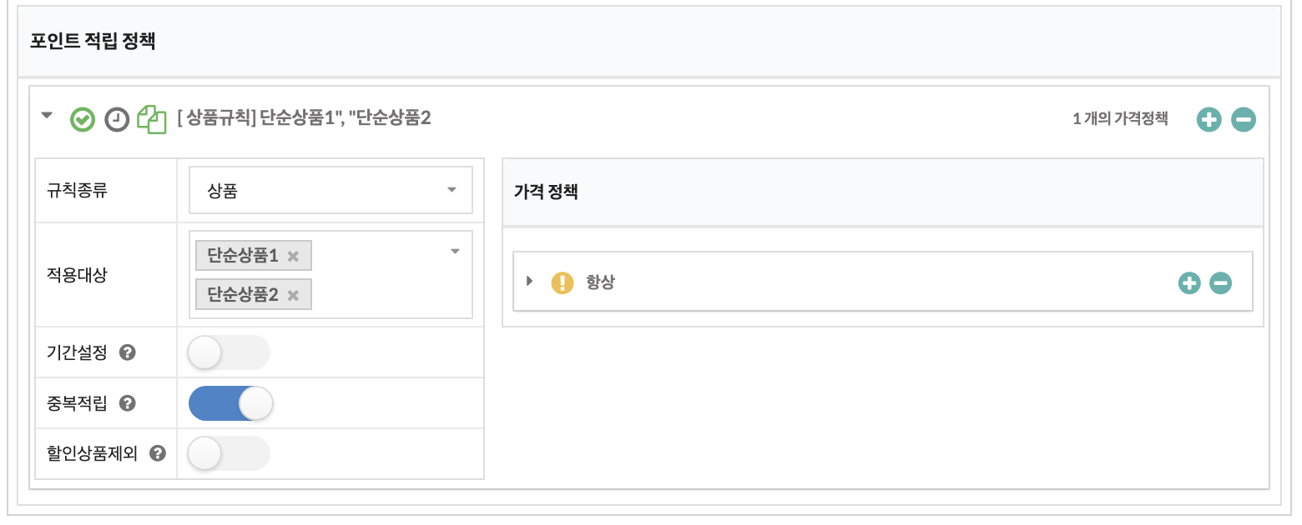This screenshot has height=525, width=1302.
Task: Click the copy rule icon
Action: pyautogui.click(x=151, y=119)
